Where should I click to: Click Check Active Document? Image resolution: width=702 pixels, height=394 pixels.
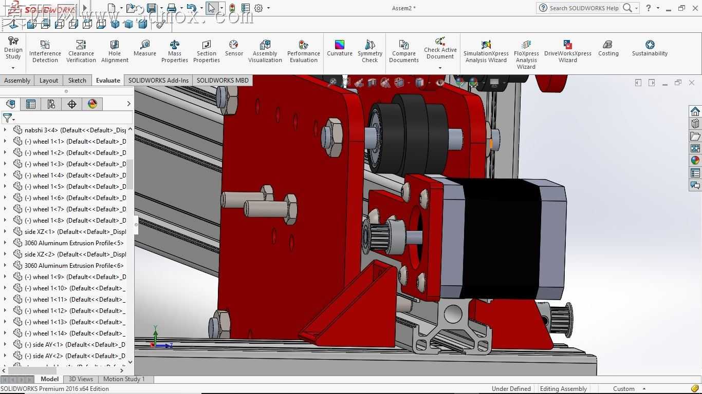[440, 48]
